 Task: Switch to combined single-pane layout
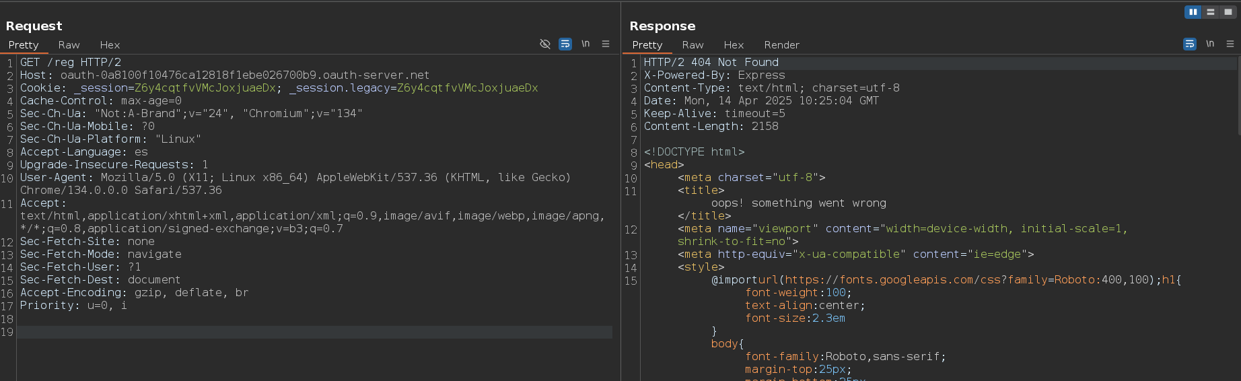click(x=1228, y=12)
